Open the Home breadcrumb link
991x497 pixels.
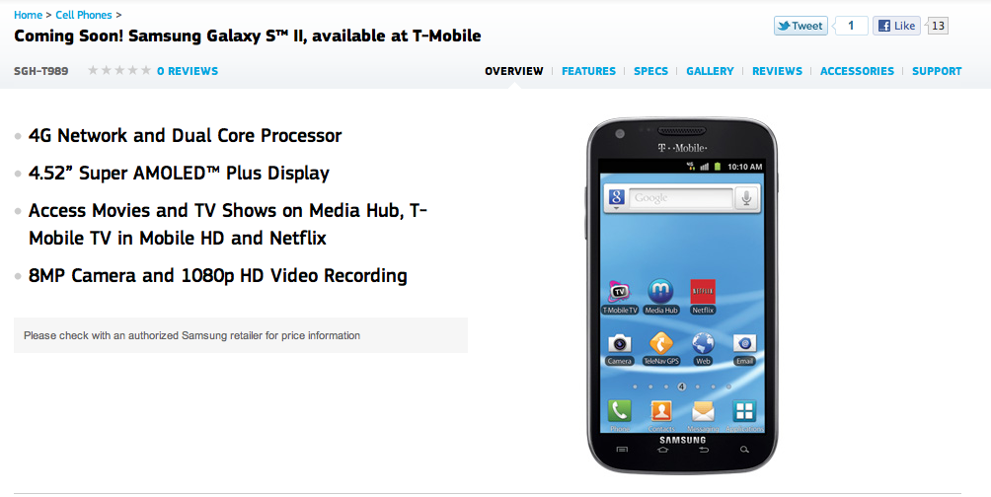[x=28, y=15]
